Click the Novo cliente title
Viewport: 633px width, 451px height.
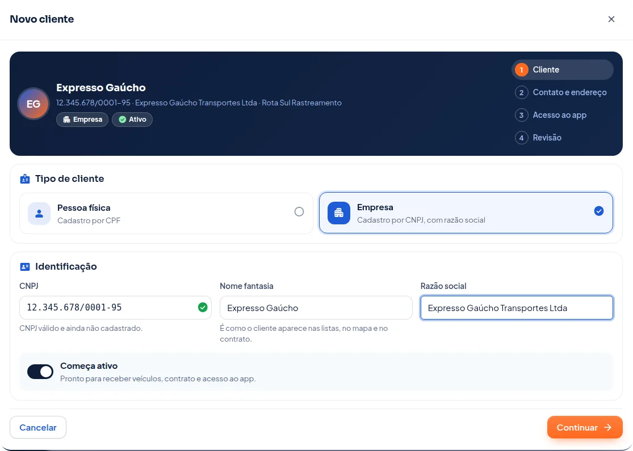tap(42, 19)
